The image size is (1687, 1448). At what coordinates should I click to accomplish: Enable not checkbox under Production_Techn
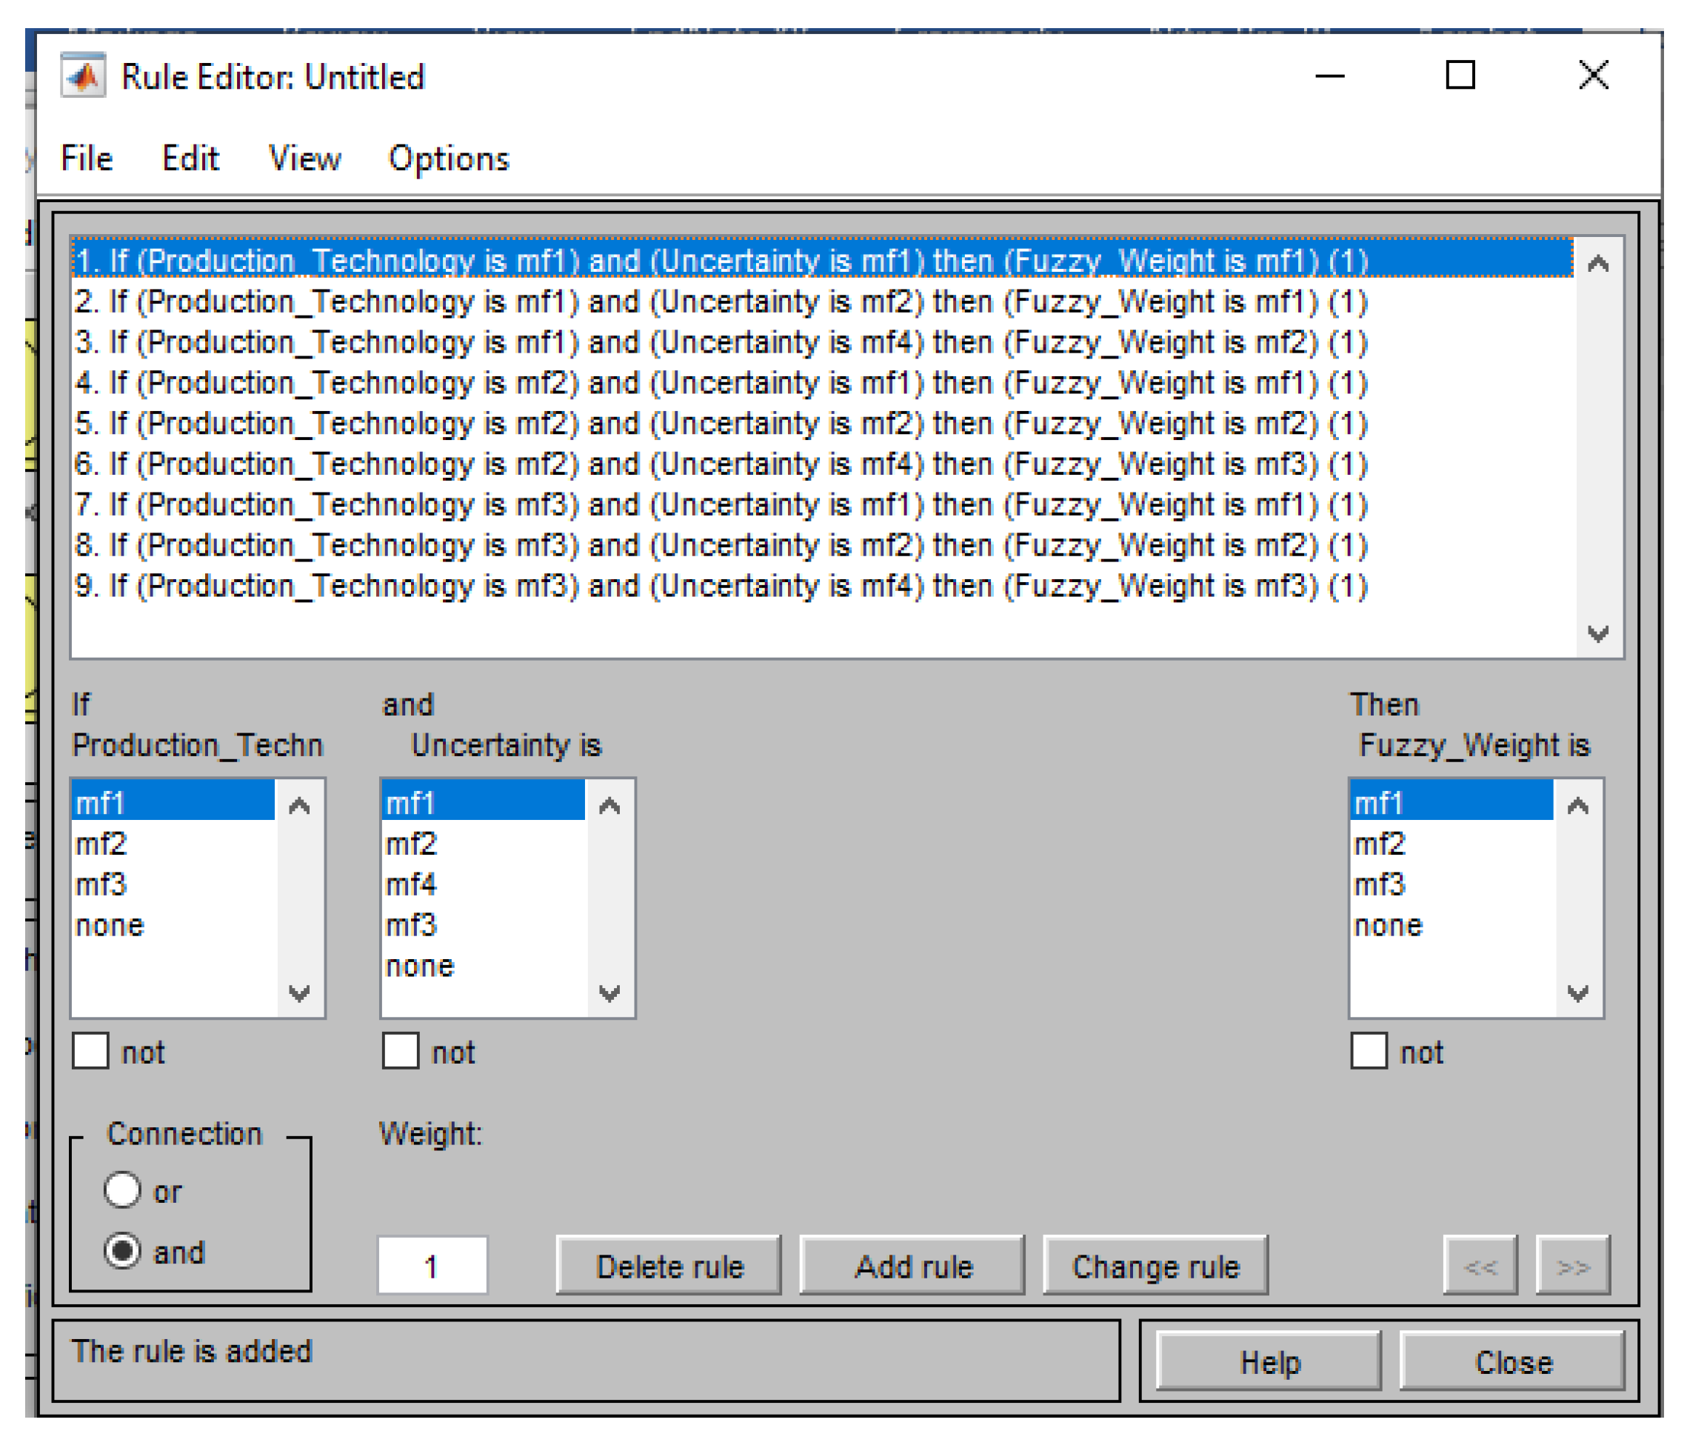point(90,1052)
